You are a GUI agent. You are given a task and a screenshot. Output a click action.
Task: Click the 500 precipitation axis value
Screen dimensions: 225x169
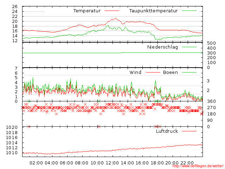pyautogui.click(x=211, y=43)
